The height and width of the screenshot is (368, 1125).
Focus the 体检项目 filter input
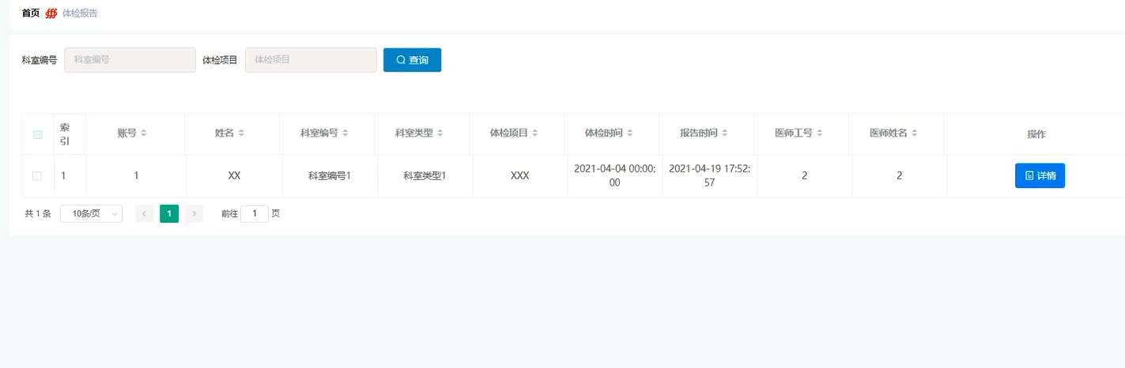coord(311,60)
